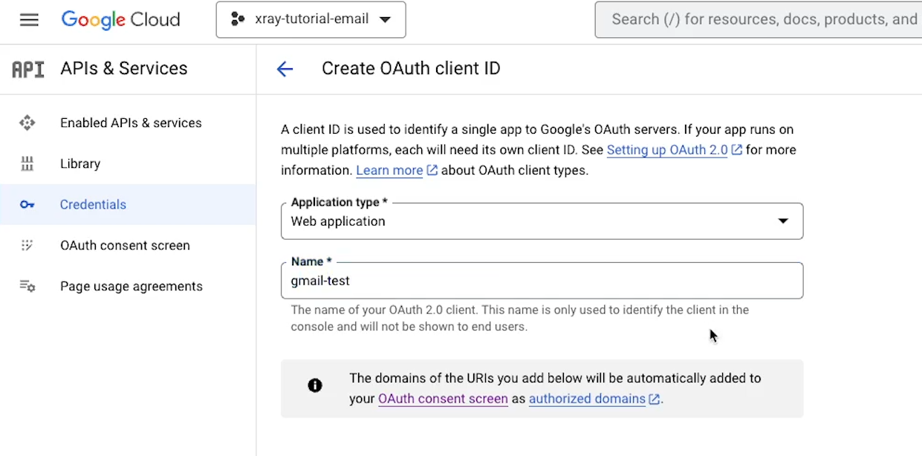Click the Enabled APIs & services icon
The height and width of the screenshot is (456, 922).
pos(27,123)
